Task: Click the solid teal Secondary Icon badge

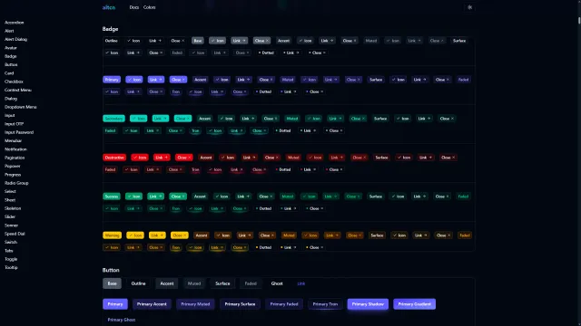Action: pos(139,119)
